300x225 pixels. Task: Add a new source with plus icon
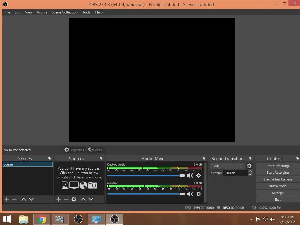click(59, 199)
